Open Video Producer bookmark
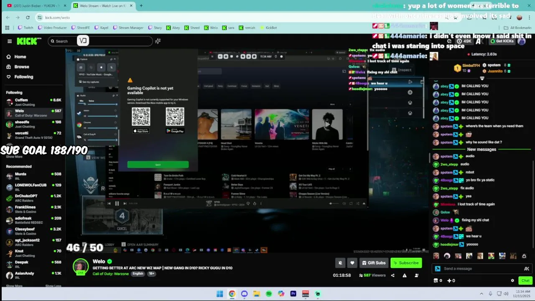 click(52, 28)
